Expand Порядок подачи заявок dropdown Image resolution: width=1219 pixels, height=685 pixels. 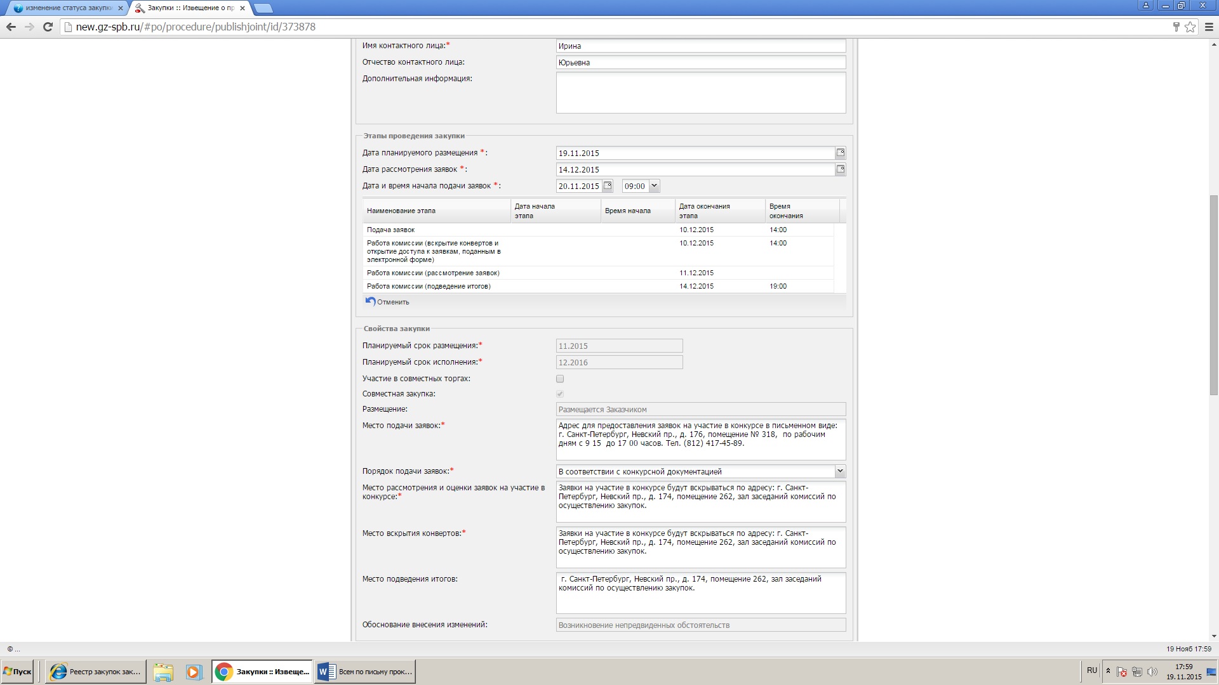click(840, 471)
